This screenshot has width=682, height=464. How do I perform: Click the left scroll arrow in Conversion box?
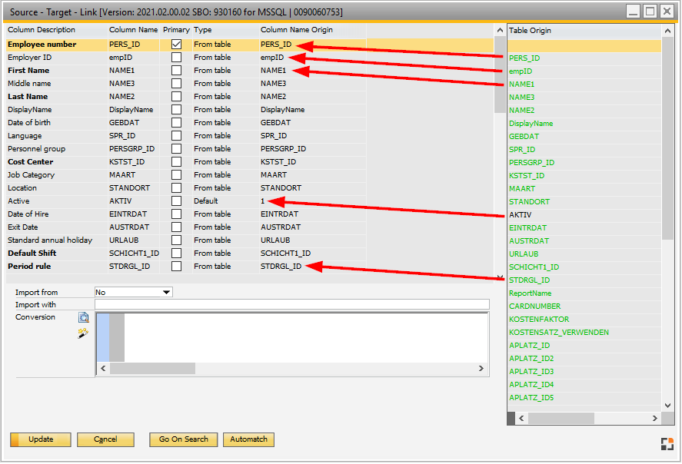(x=101, y=369)
